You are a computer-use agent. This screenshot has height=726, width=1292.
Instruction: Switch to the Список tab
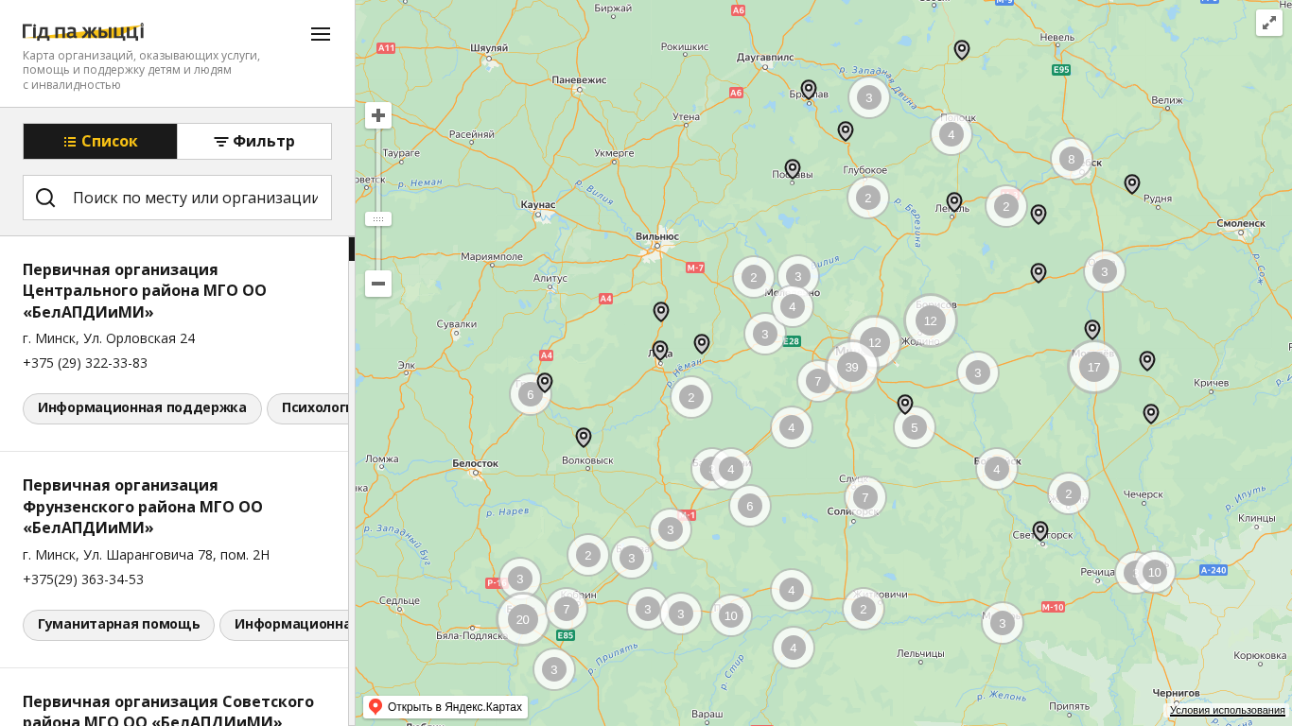[x=100, y=142]
